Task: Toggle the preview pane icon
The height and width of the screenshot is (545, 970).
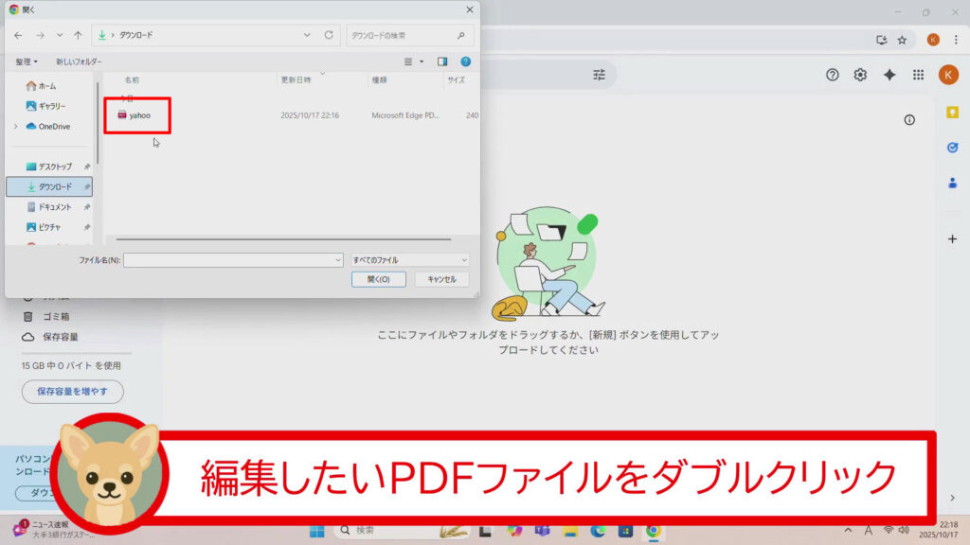Action: pos(441,62)
